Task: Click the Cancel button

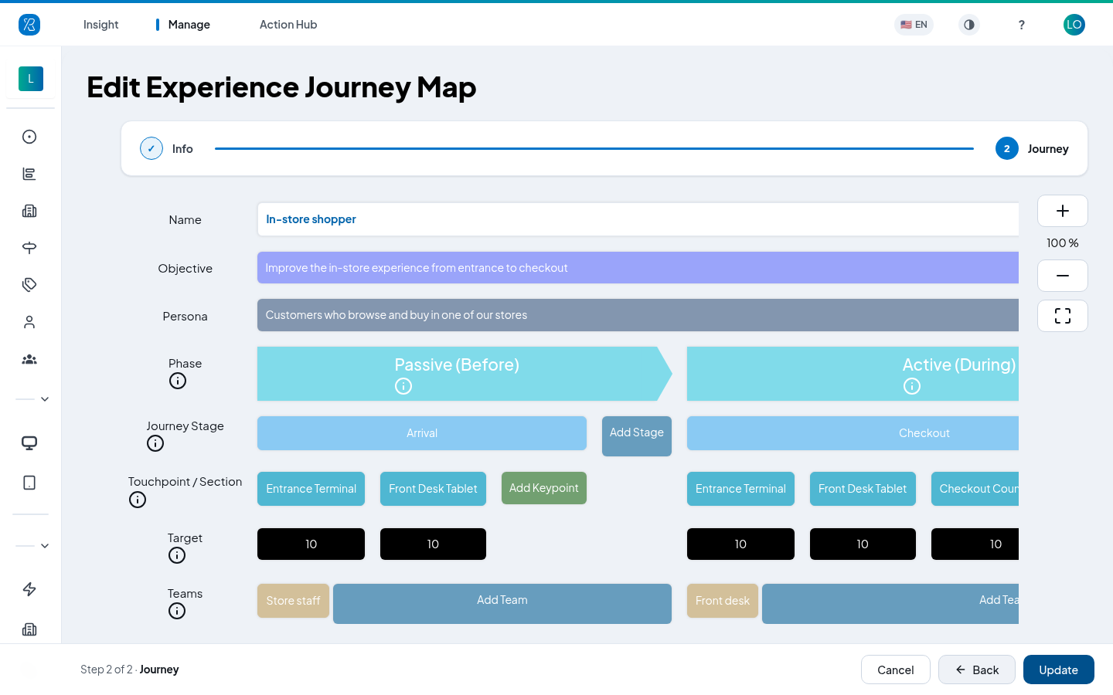Action: (x=896, y=670)
